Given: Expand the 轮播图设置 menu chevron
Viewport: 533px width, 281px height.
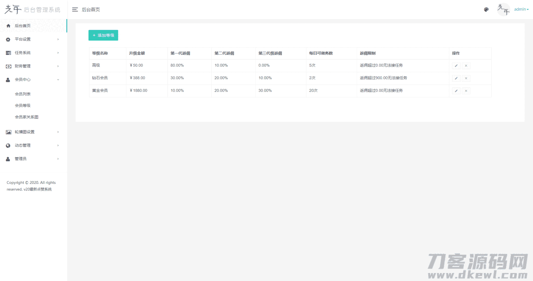Looking at the screenshot, I should pos(58,132).
